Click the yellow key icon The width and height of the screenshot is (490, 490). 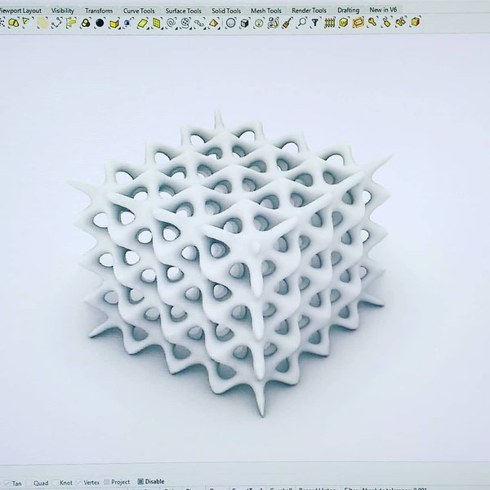(x=372, y=22)
